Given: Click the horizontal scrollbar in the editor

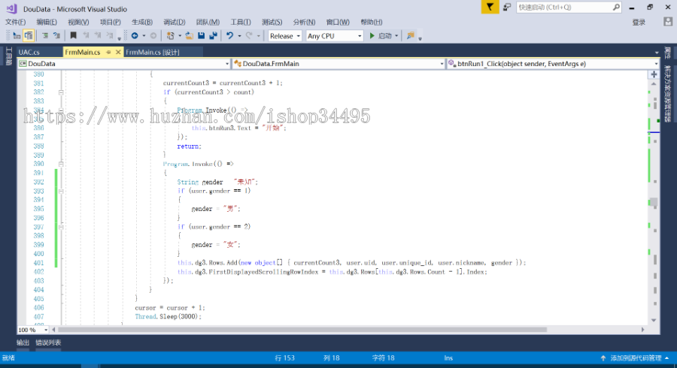Looking at the screenshot, I should [x=302, y=330].
